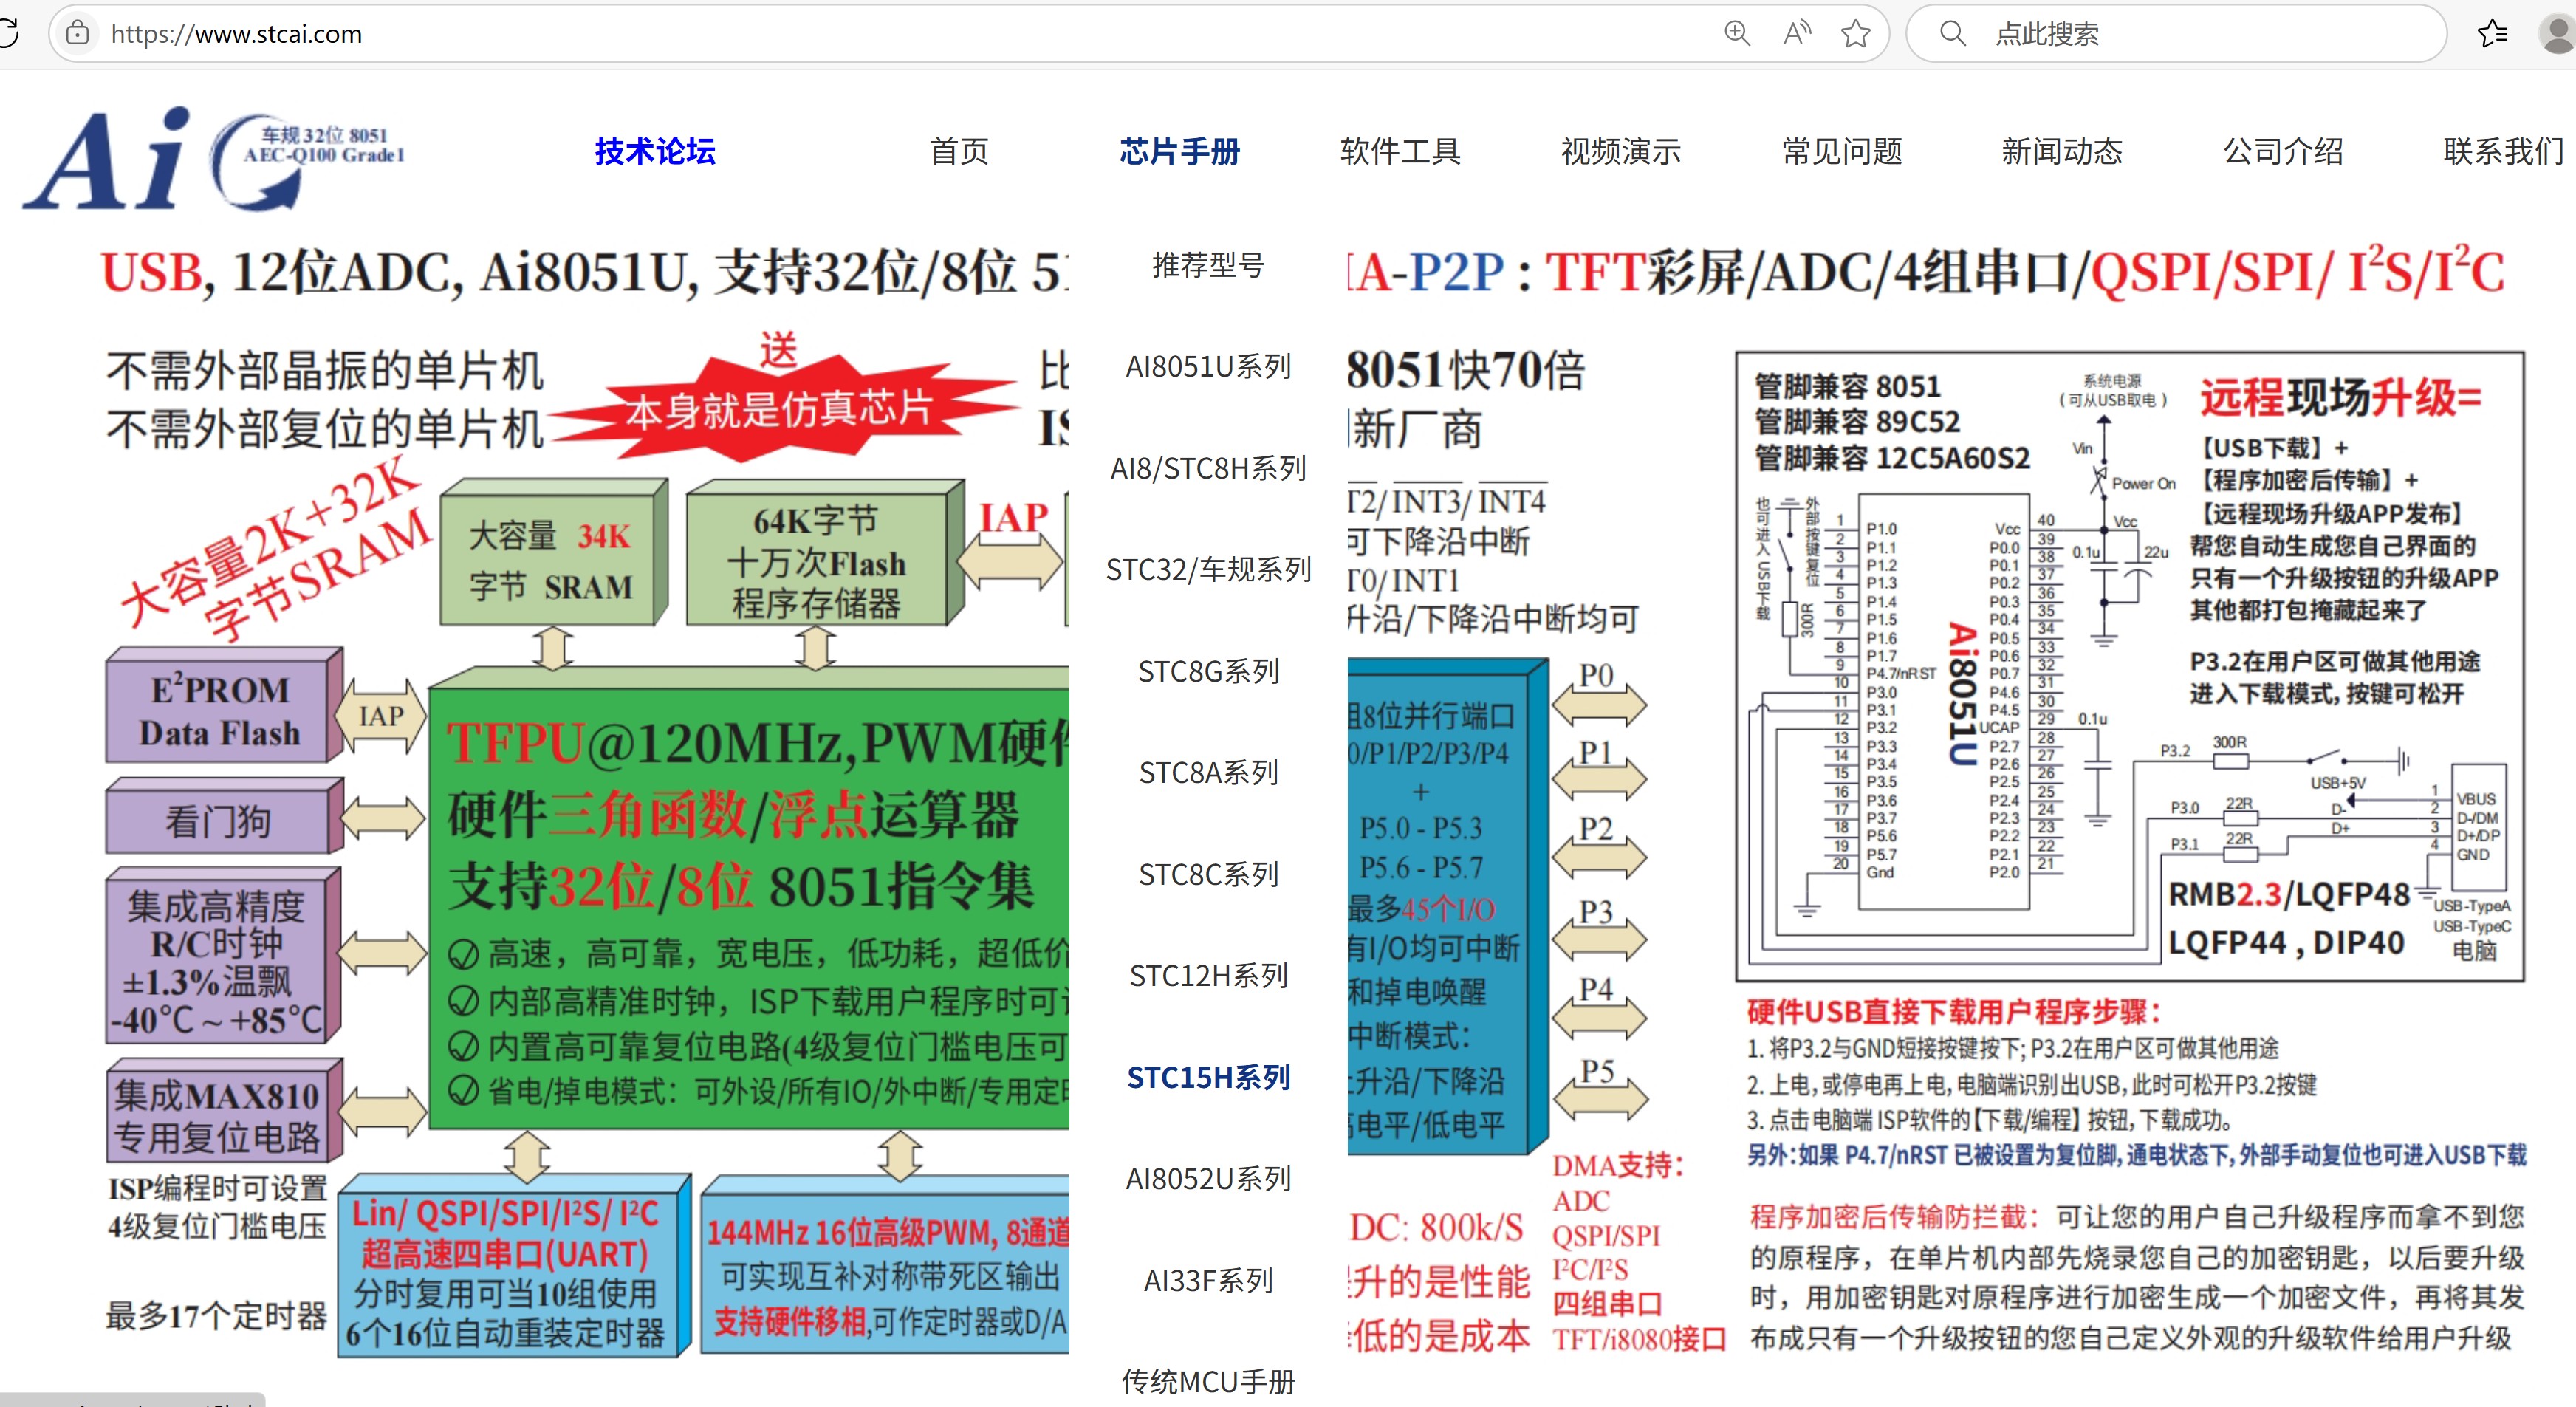Activate the read aloud icon
The width and height of the screenshot is (2576, 1407).
[1797, 33]
